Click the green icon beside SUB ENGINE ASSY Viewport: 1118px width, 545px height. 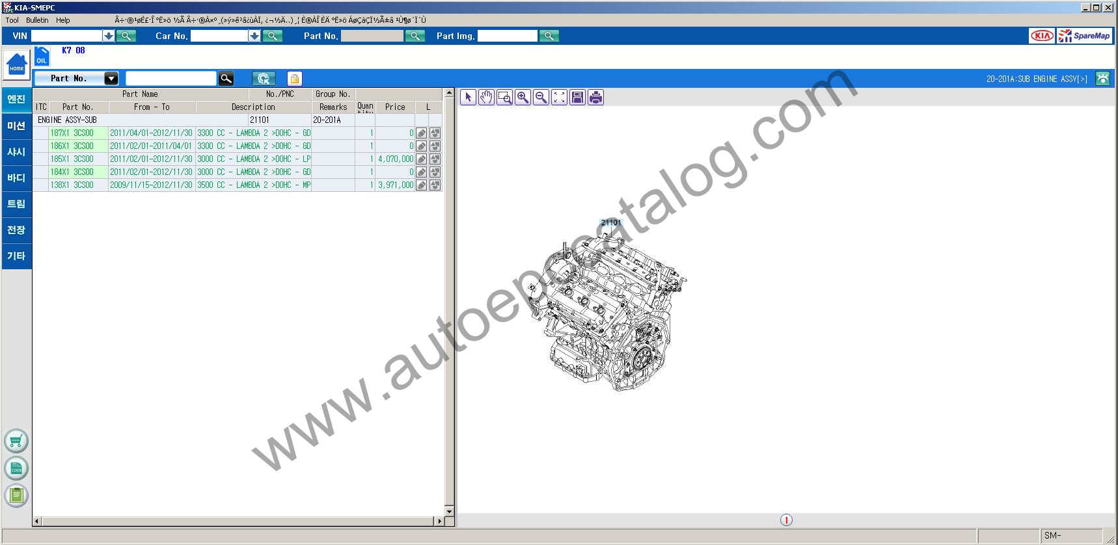[1102, 79]
